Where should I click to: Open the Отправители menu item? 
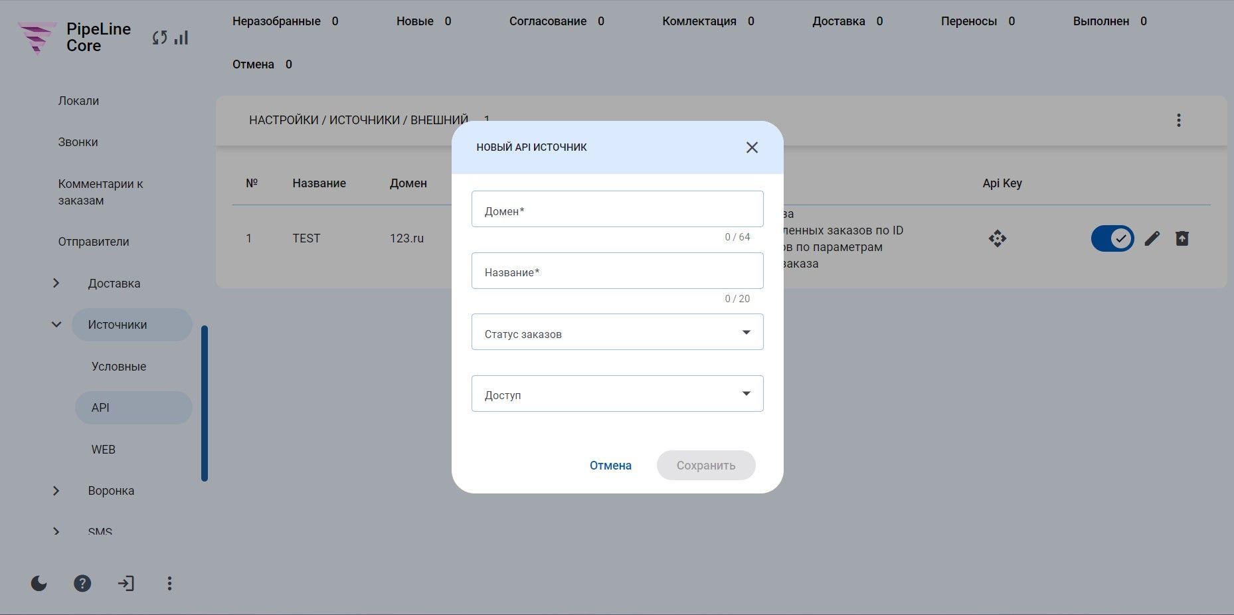click(x=94, y=242)
